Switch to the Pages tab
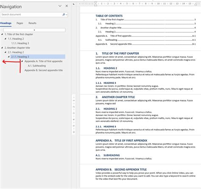This screenshot has width=201, height=189. click(x=20, y=23)
